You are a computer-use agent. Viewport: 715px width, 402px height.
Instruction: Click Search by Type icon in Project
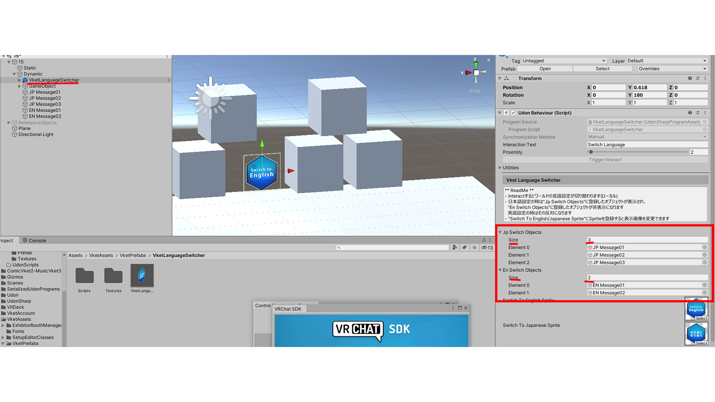point(455,247)
